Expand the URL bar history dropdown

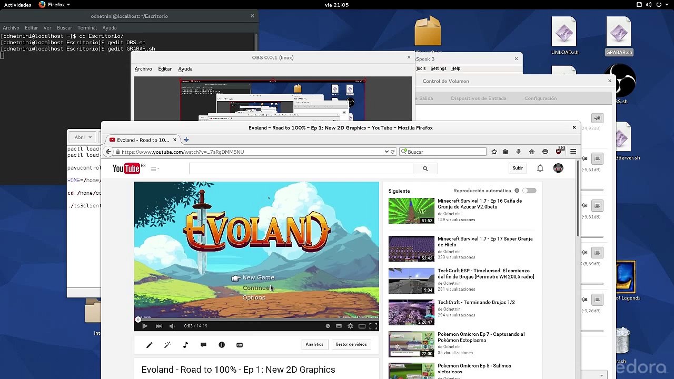pyautogui.click(x=386, y=152)
